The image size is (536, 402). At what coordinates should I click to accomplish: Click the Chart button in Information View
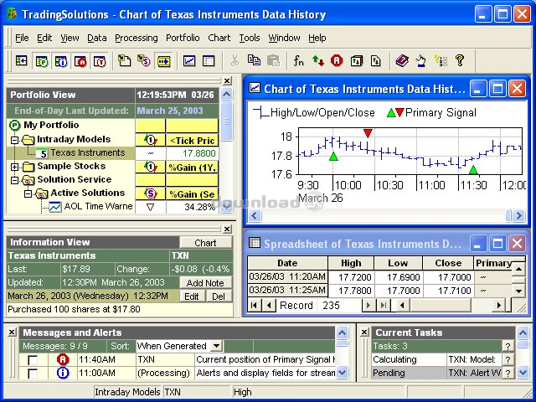click(x=205, y=243)
